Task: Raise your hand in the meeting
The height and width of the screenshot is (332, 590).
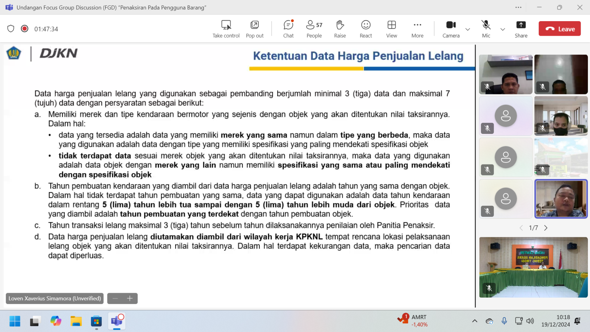Action: click(340, 28)
